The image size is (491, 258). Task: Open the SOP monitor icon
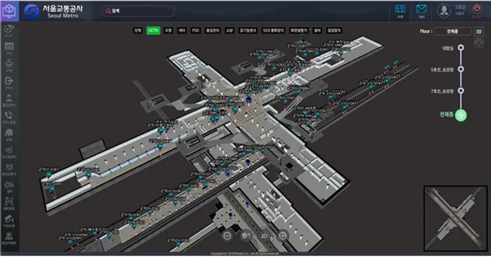pos(400,10)
